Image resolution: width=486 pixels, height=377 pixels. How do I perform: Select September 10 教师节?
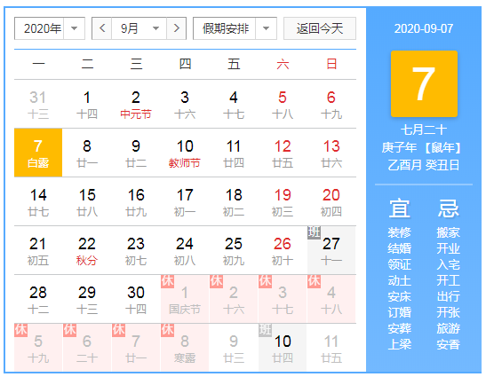click(185, 153)
